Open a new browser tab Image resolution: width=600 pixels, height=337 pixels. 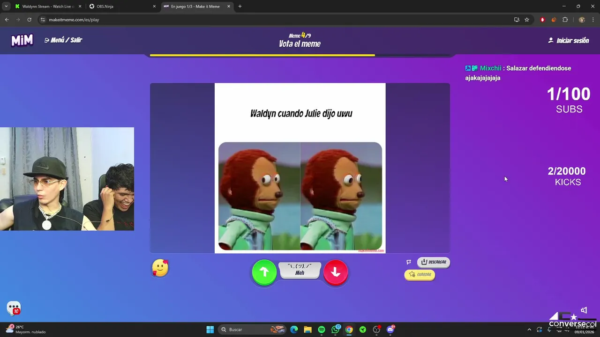(x=240, y=7)
